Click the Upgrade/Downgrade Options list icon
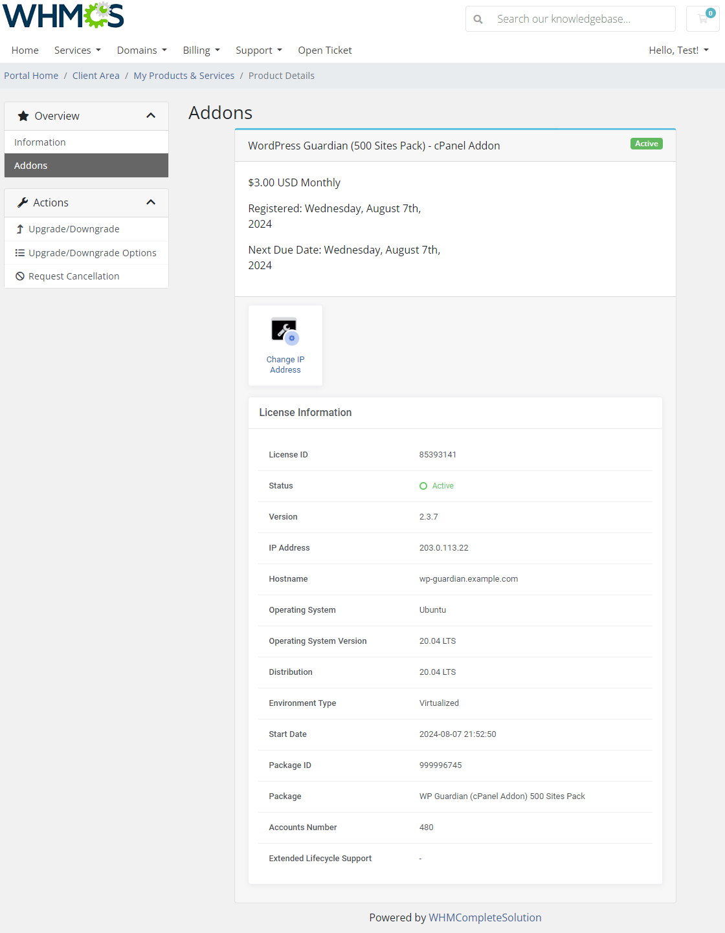Image resolution: width=725 pixels, height=933 pixels. (x=20, y=252)
